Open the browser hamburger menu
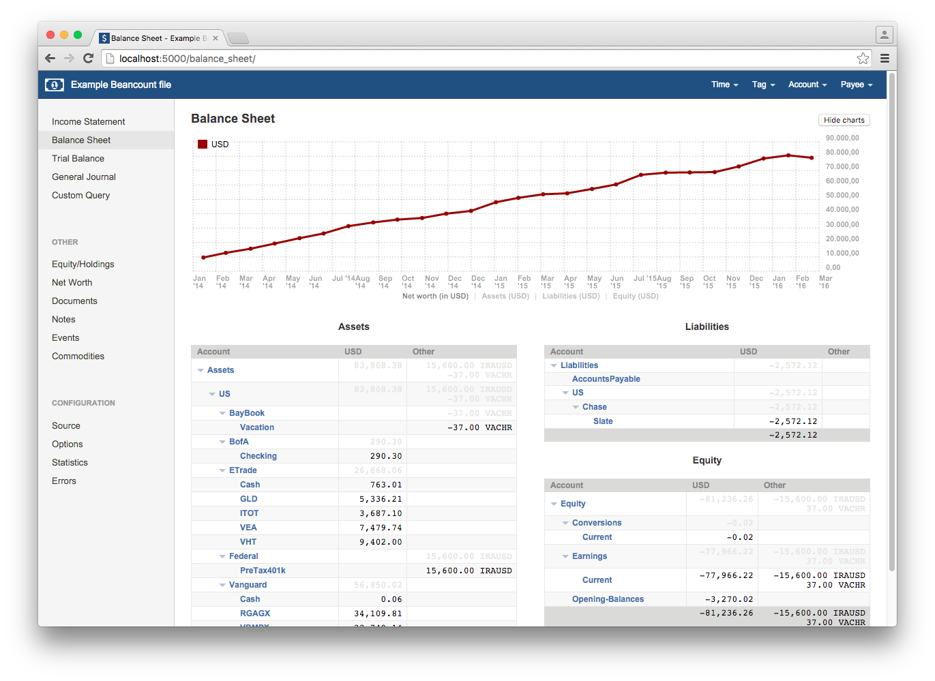Image resolution: width=935 pixels, height=681 pixels. click(885, 59)
